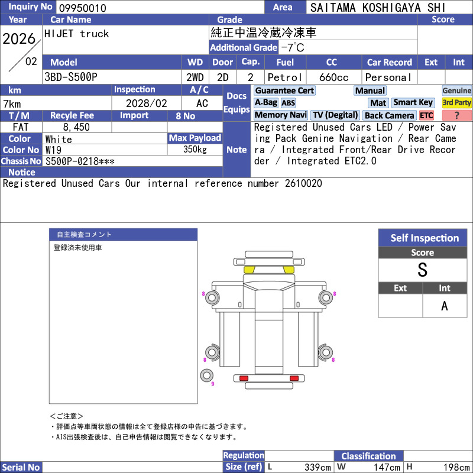Viewport: 473px width, 473px height.
Task: Click the Self Inspection score S
Action: click(423, 270)
